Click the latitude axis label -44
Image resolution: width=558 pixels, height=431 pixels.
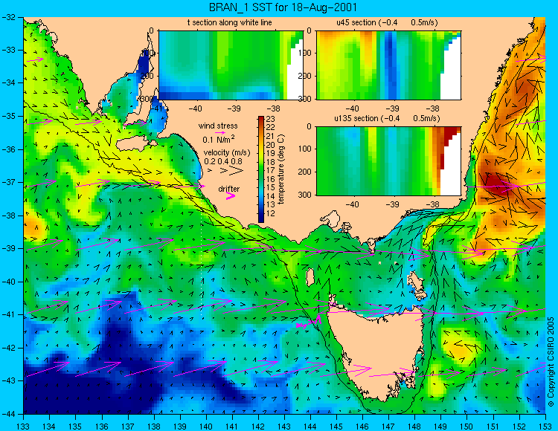click(x=9, y=414)
